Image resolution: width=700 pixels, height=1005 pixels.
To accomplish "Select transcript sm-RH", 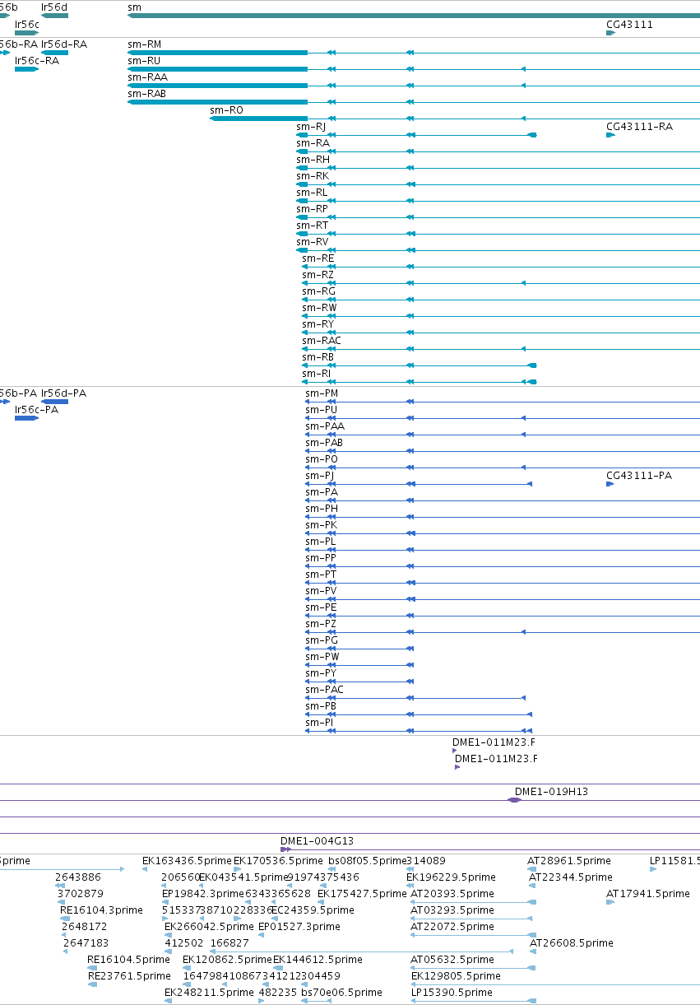I will [x=313, y=159].
